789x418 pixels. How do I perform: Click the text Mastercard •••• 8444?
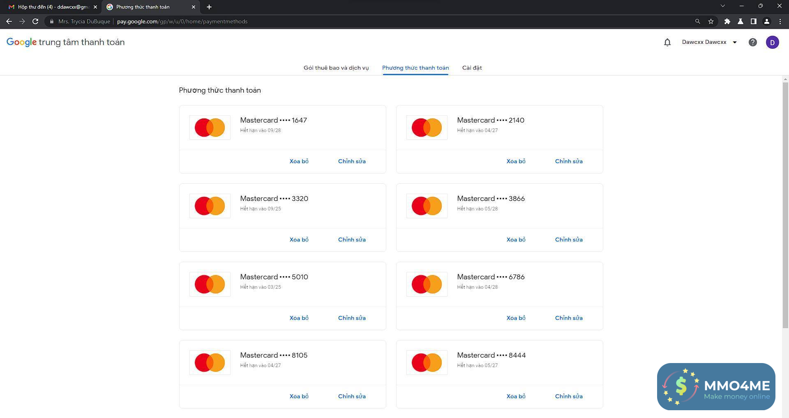tap(491, 355)
